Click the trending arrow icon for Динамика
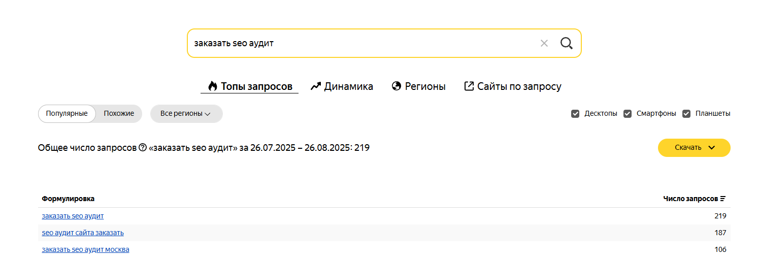 [x=316, y=86]
